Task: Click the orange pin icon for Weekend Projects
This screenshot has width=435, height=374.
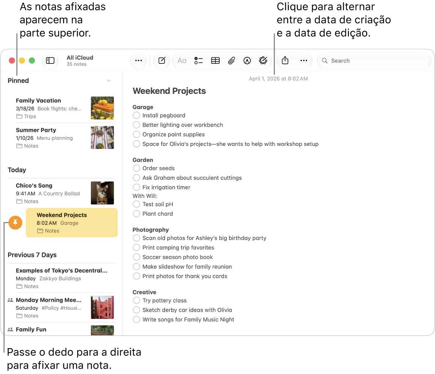Action: pos(15,223)
